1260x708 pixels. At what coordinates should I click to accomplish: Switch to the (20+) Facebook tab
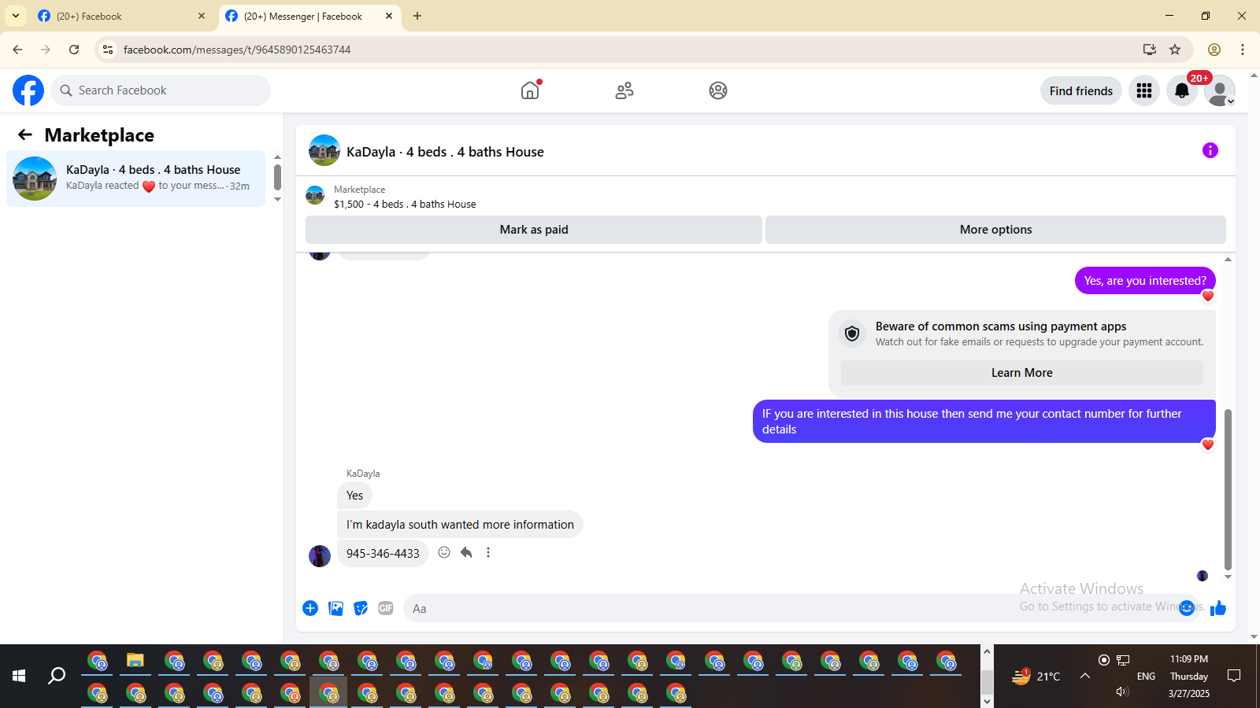(x=122, y=17)
